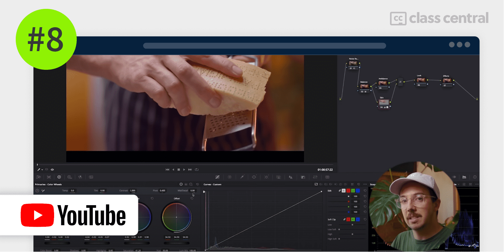Viewport: 504px width, 252px height.
Task: Open the Tracker palette icon
Action: coord(266,177)
